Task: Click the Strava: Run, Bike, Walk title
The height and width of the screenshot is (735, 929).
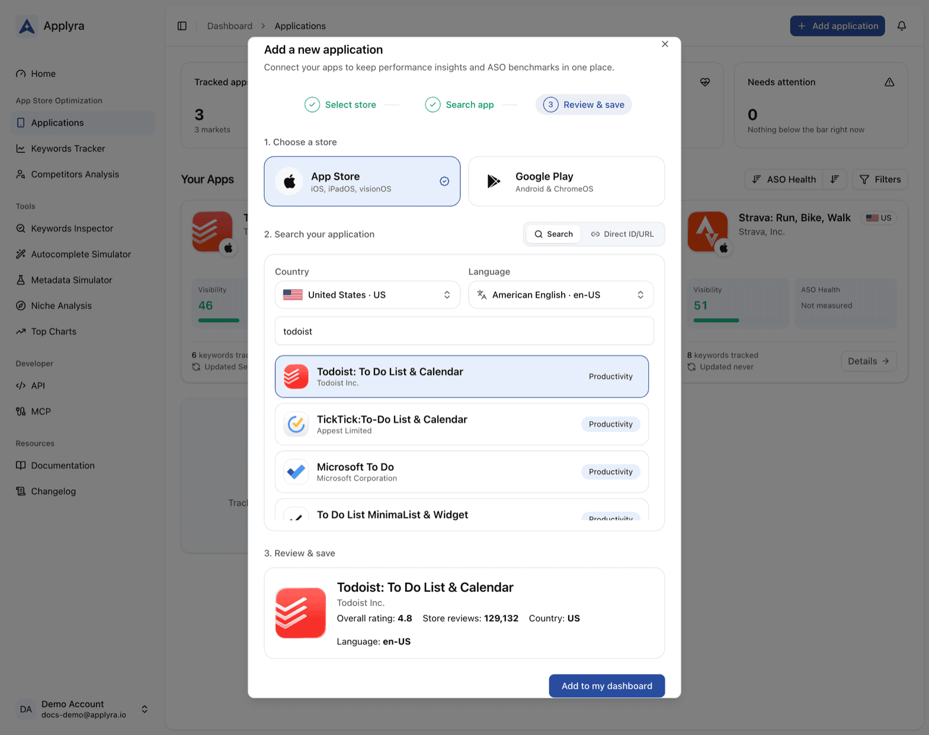Action: 795,218
